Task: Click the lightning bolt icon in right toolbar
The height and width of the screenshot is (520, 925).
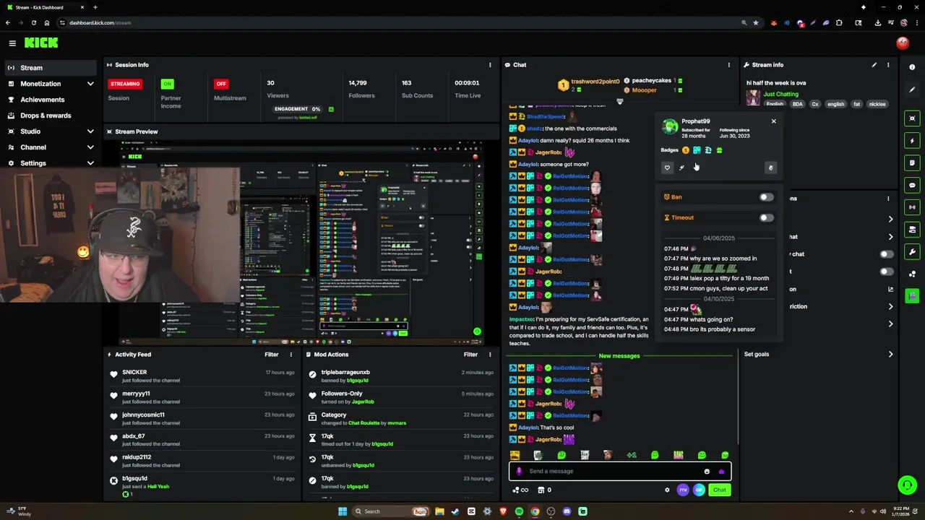Action: pos(913,141)
